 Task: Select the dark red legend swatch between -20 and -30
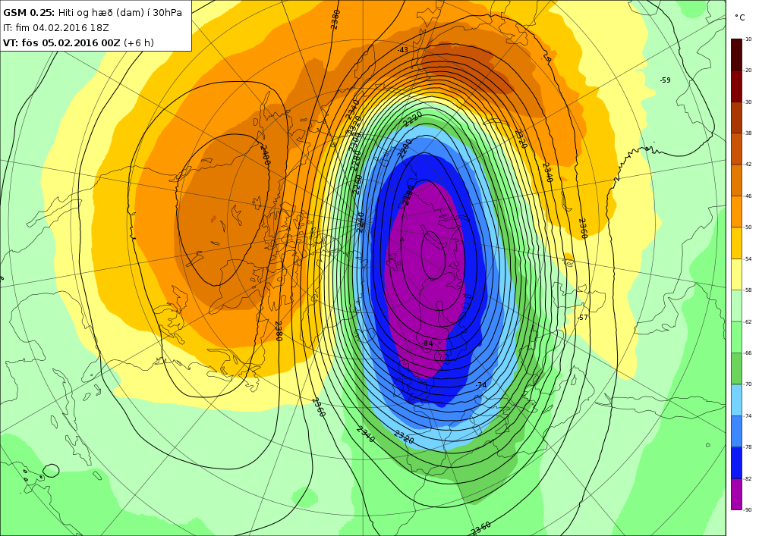pos(736,86)
